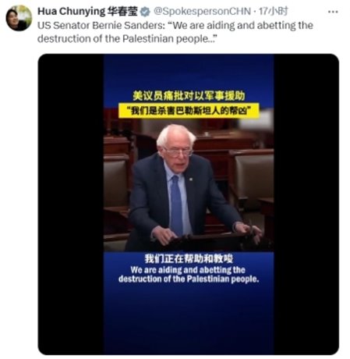The width and height of the screenshot is (350, 359).
Task: Open the three-dot more options menu
Action: [333, 12]
